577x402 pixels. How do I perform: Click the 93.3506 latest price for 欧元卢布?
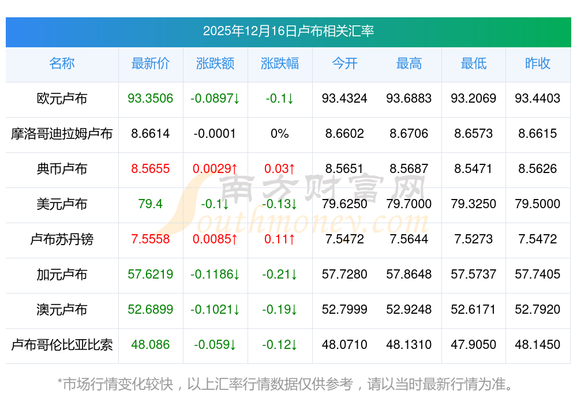click(151, 99)
